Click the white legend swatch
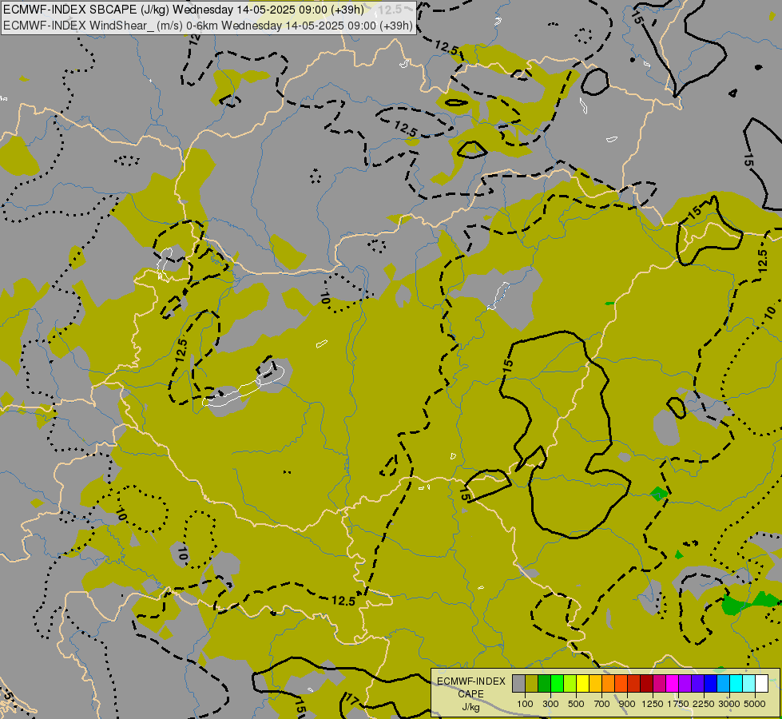 pyautogui.click(x=761, y=683)
